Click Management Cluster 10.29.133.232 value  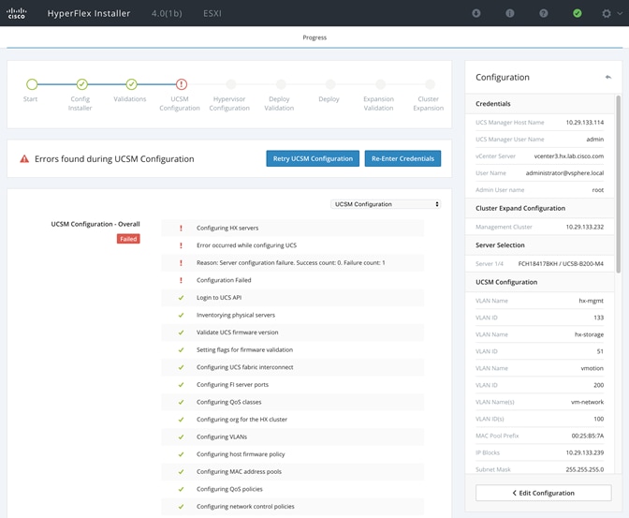click(584, 227)
